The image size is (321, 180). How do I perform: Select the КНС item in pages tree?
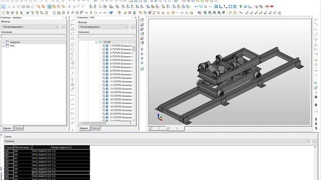12,46
